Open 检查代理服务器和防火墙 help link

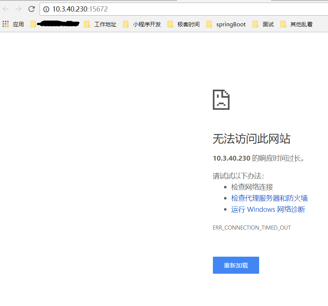269,198
